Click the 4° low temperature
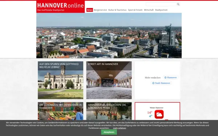Screen dimensions: 218x136 pyautogui.click(x=150, y=116)
